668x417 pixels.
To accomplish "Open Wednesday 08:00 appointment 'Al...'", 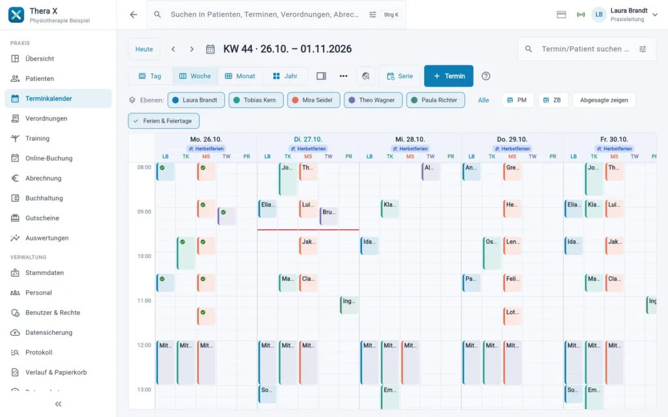I will click(x=431, y=171).
